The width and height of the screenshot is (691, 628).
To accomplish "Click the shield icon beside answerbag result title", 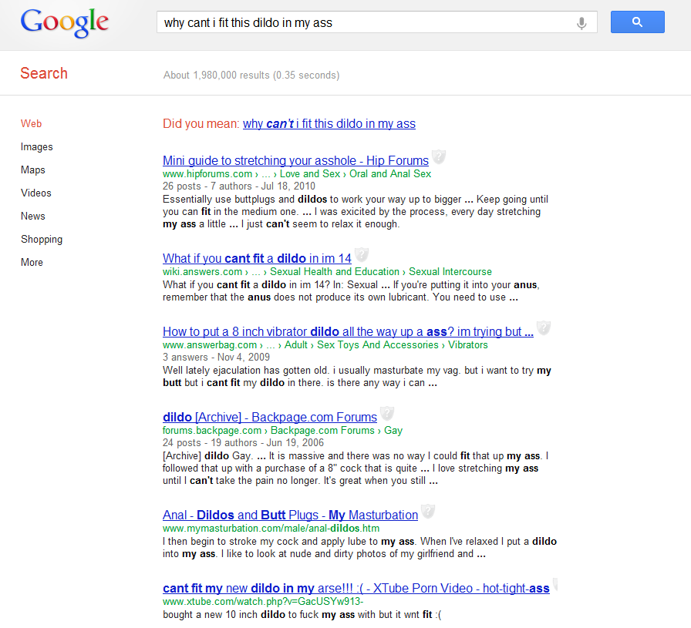I will (544, 327).
